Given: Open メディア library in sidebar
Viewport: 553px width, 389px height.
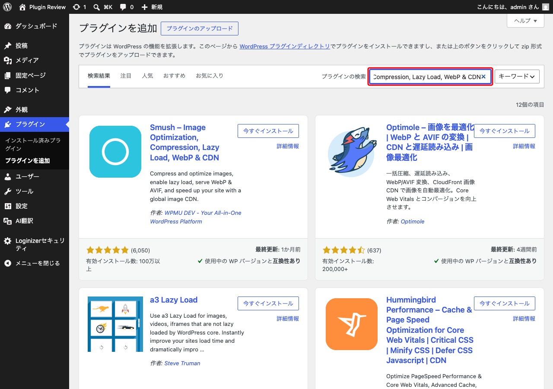Looking at the screenshot, I should pos(35,61).
